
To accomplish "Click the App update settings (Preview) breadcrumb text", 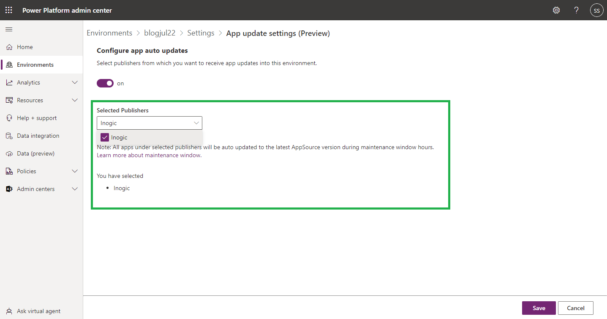I will coord(278,33).
